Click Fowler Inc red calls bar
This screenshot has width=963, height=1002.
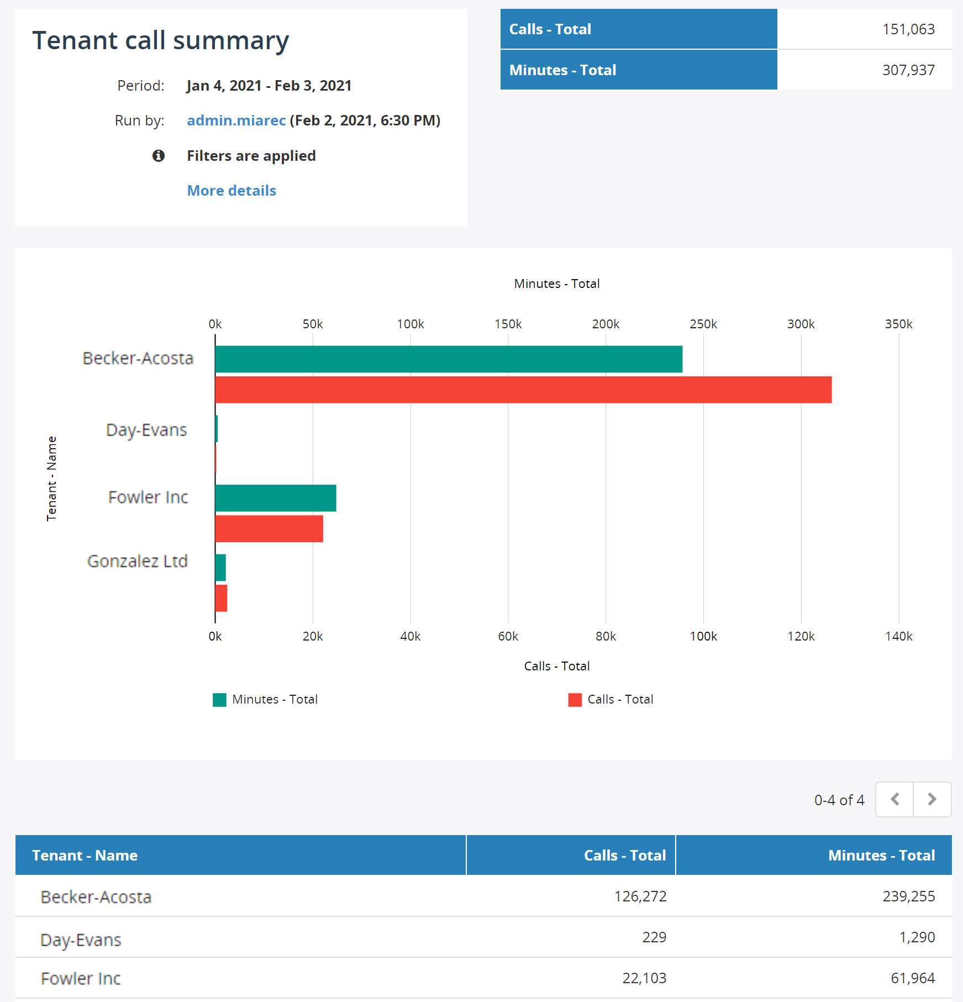click(269, 528)
